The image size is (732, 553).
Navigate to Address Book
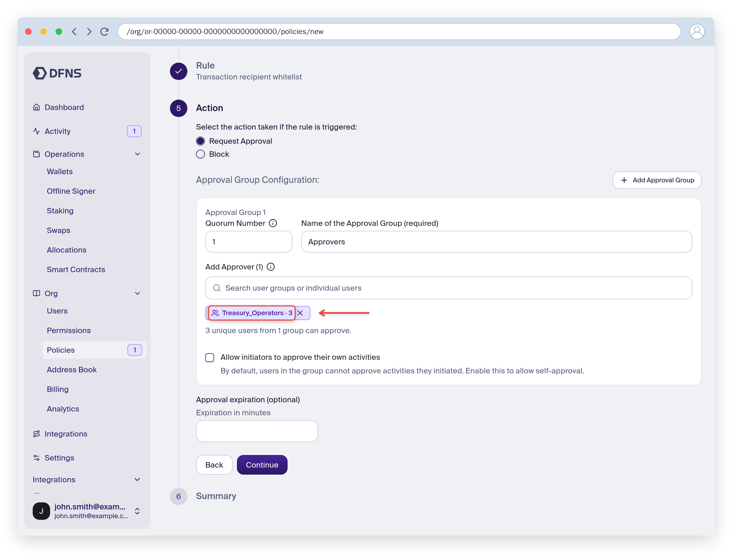coord(71,370)
